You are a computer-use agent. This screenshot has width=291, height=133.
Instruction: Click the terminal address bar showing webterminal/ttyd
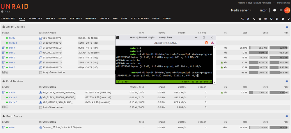click(x=165, y=43)
